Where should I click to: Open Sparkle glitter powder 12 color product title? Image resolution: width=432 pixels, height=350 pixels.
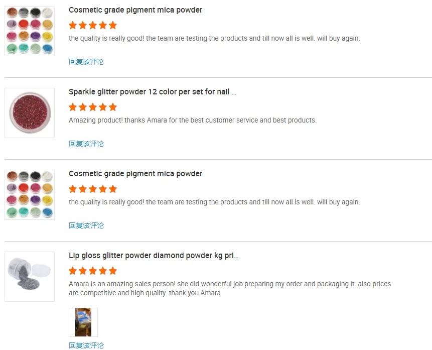coord(152,92)
